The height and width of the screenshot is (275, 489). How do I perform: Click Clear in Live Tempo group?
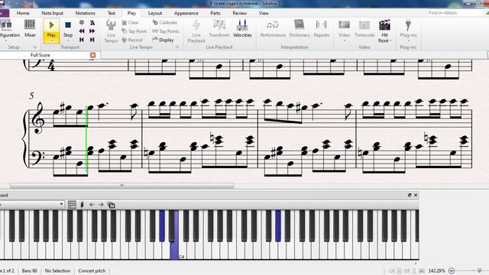pyautogui.click(x=131, y=22)
